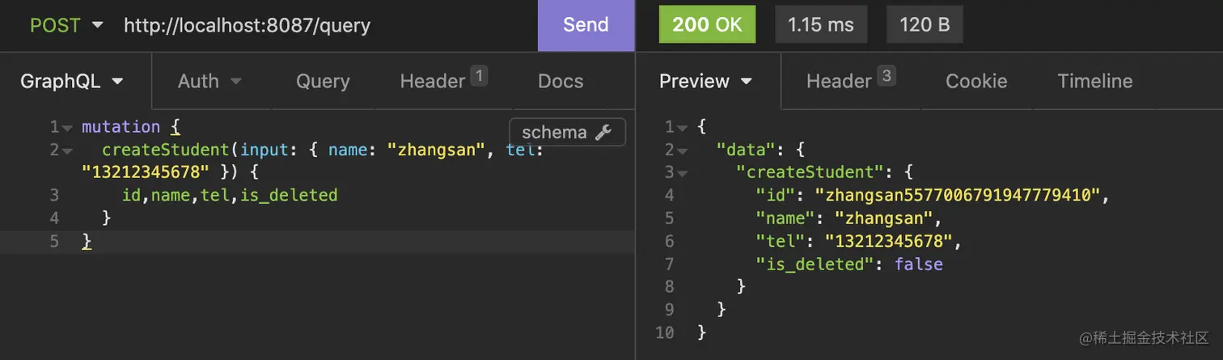
Task: Switch to the Cookie tab
Action: point(976,81)
